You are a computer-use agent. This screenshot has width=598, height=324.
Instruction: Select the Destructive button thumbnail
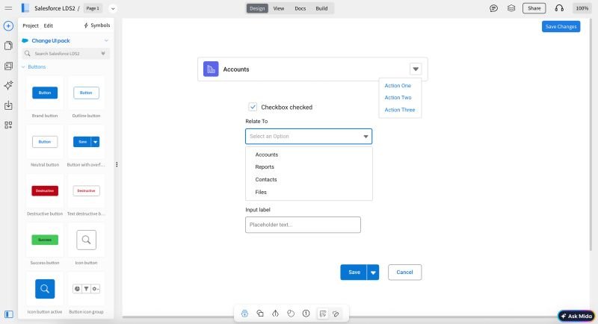click(x=45, y=191)
